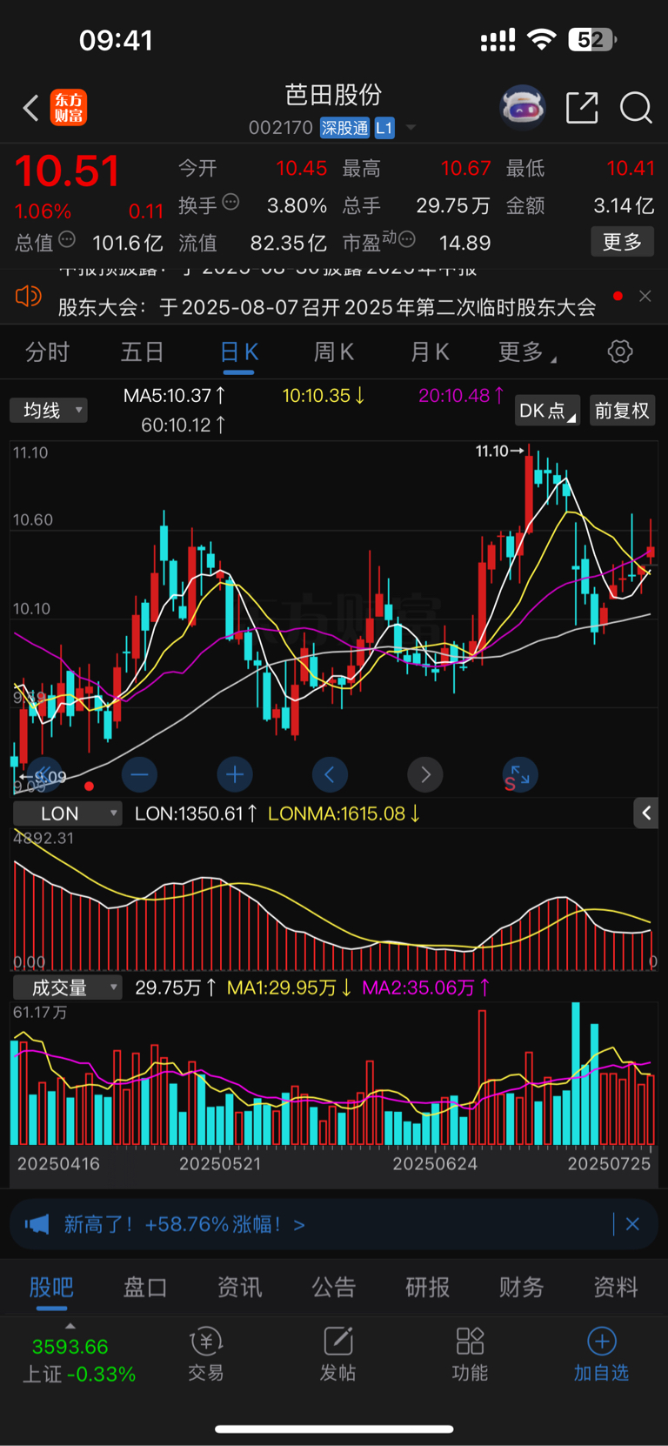Viewport: 668px width, 1446px height.
Task: Tap the current price 10.51
Action: [x=67, y=171]
